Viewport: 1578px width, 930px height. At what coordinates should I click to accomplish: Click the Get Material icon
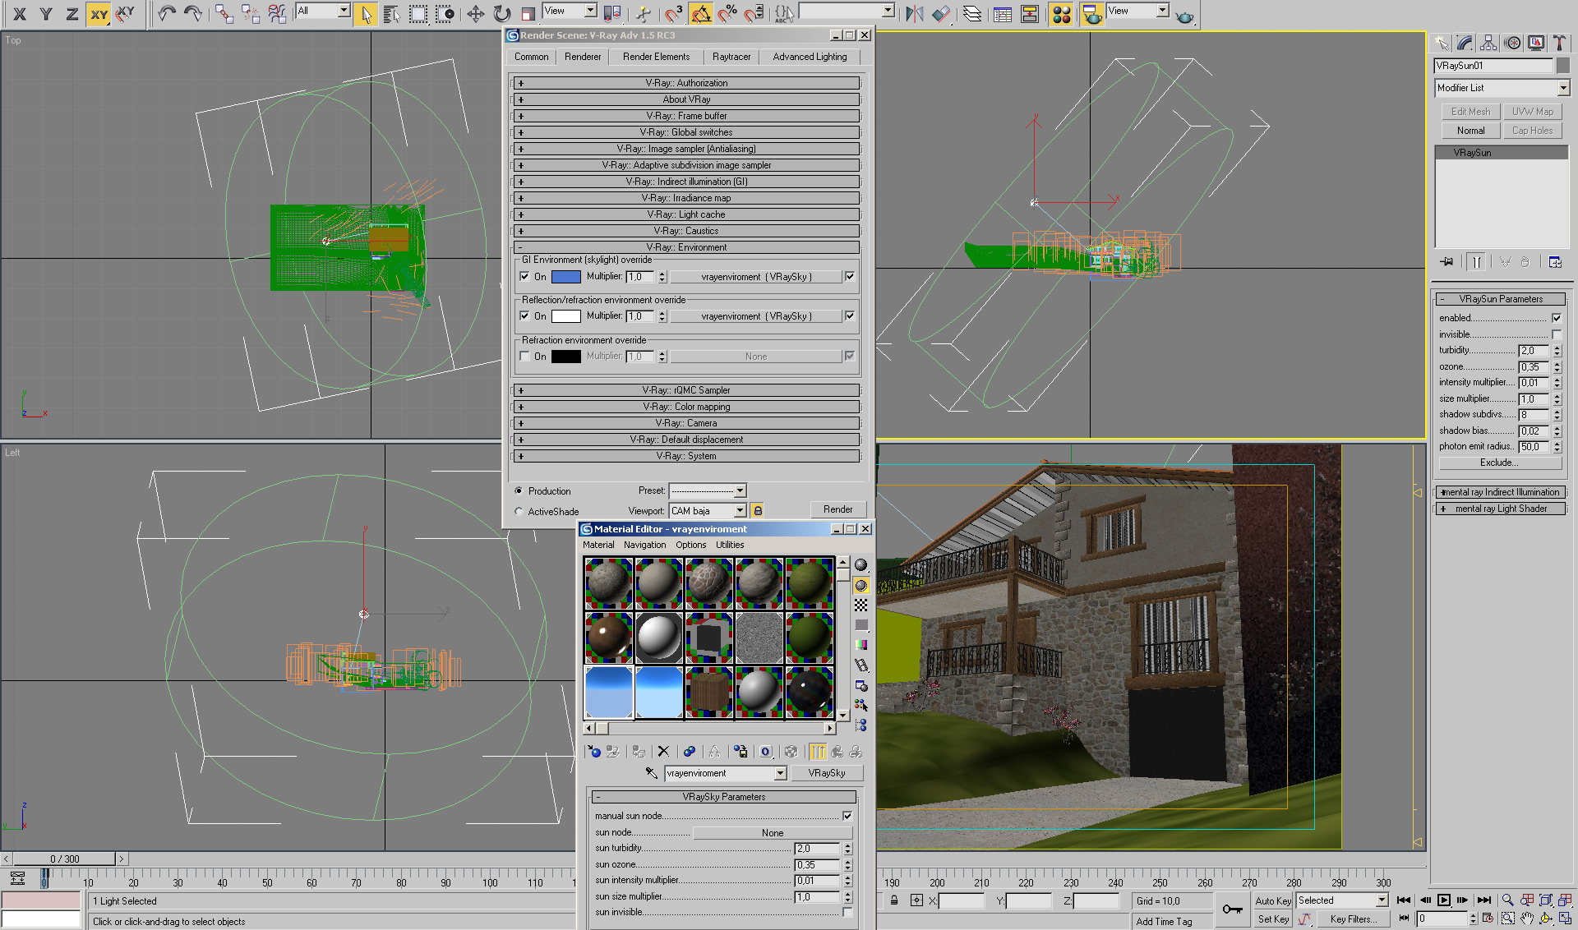click(594, 752)
